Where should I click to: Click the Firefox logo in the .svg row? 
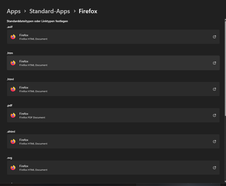tap(13, 168)
